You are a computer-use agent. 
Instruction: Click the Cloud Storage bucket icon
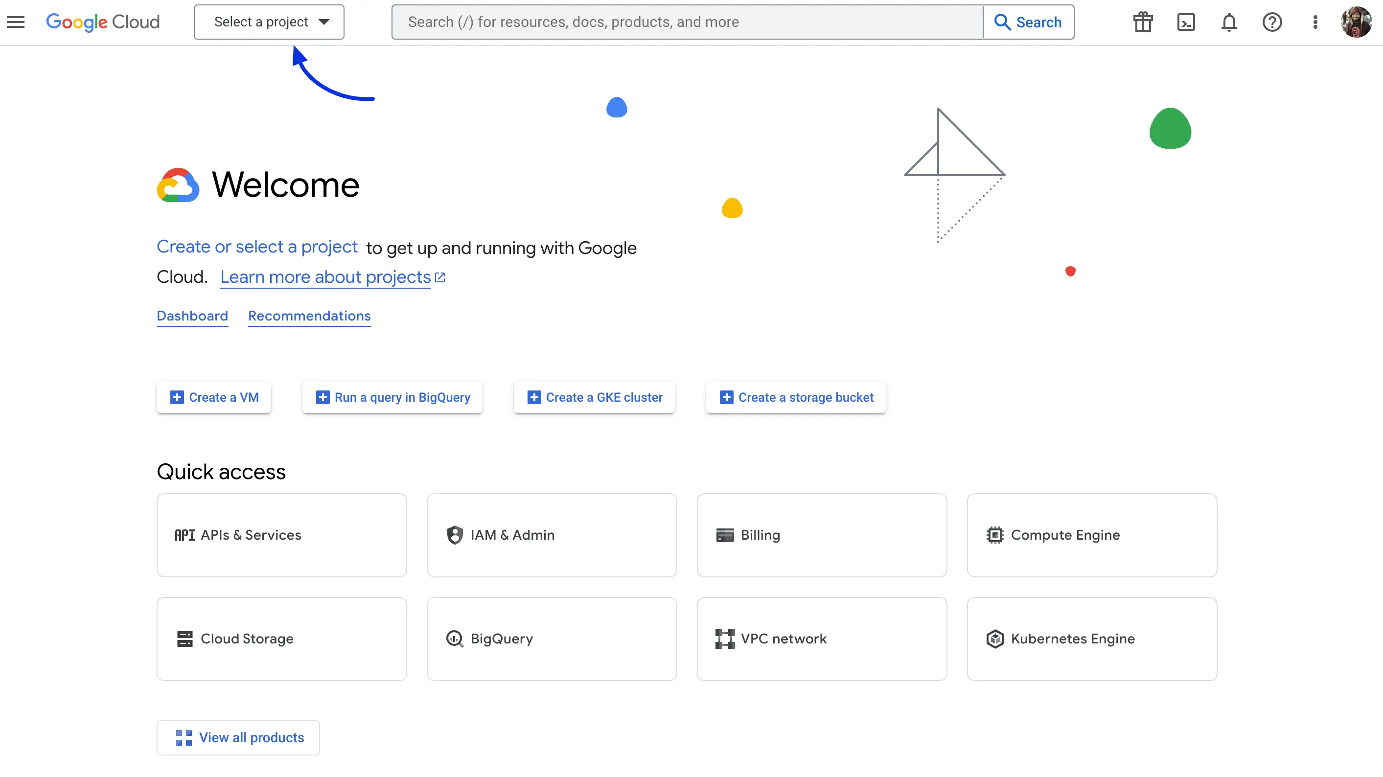coord(184,639)
